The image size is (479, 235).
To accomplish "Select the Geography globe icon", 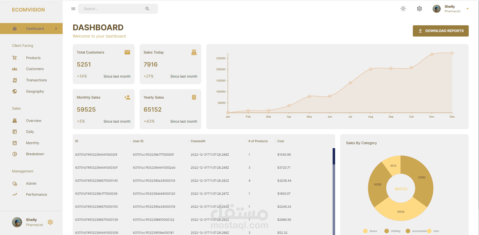I will pyautogui.click(x=15, y=91).
